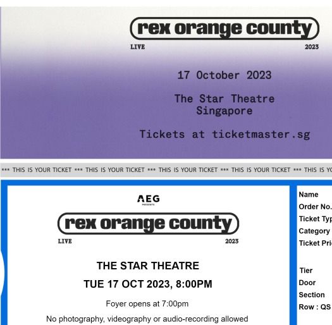Viewport: 332px width, 325px height.
Task: Click the rex orange county banner logo
Action: tap(224, 28)
